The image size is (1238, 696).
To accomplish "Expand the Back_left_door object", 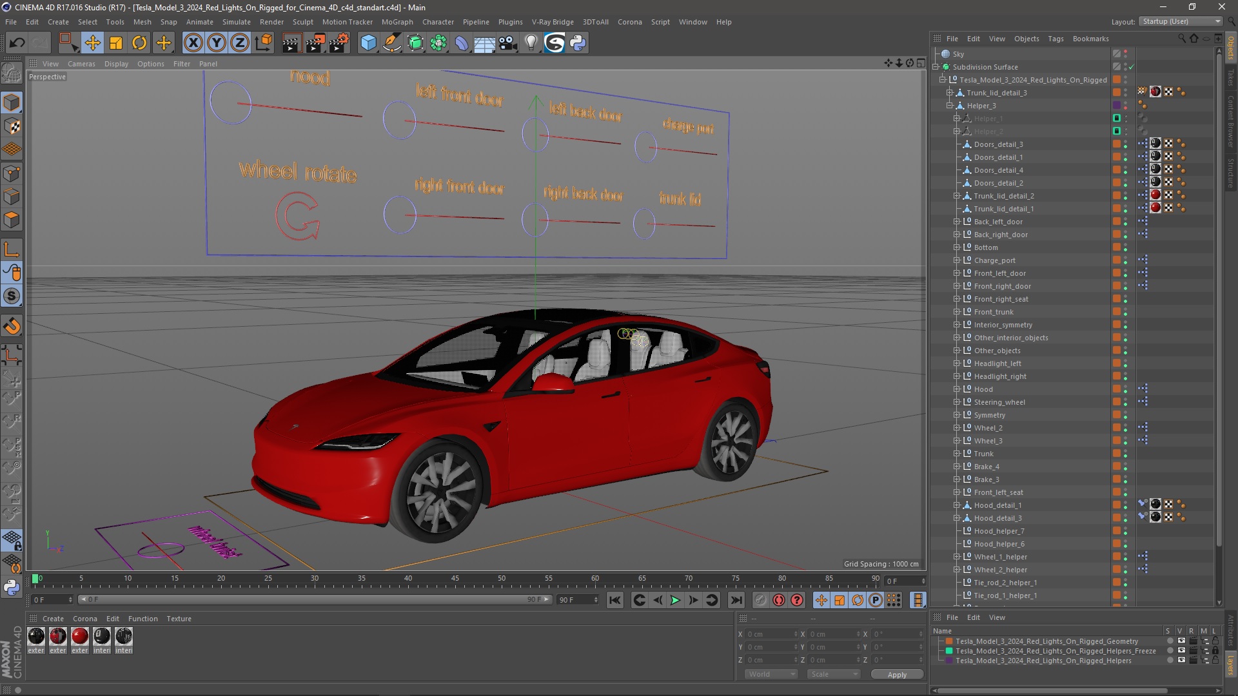I will pos(957,222).
